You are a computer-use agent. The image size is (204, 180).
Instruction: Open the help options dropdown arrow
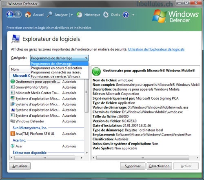click(x=133, y=15)
